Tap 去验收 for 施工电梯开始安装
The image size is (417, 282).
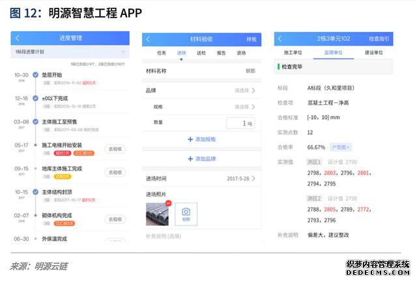coord(115,149)
